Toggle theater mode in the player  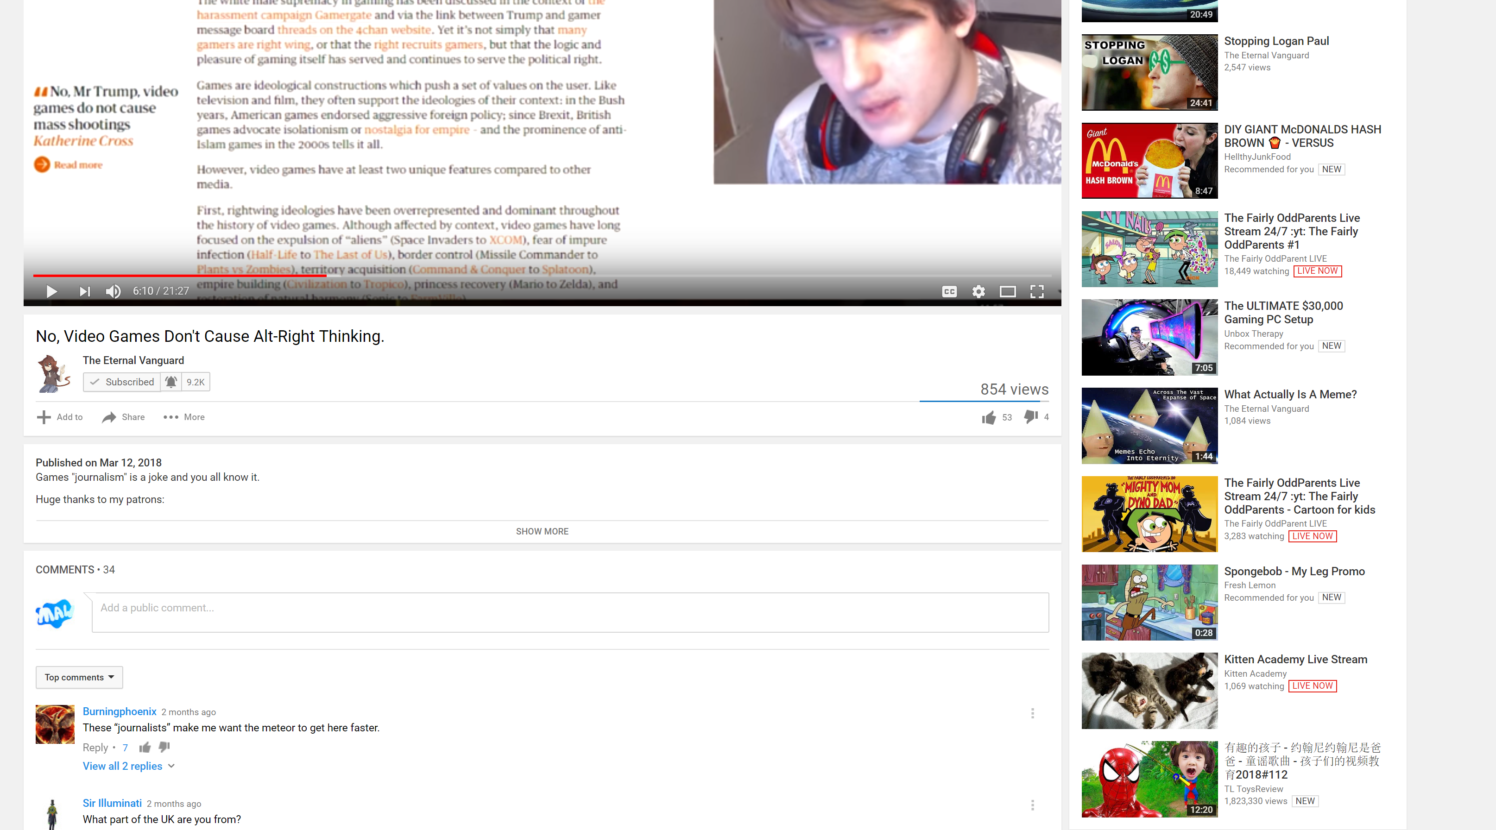1008,291
